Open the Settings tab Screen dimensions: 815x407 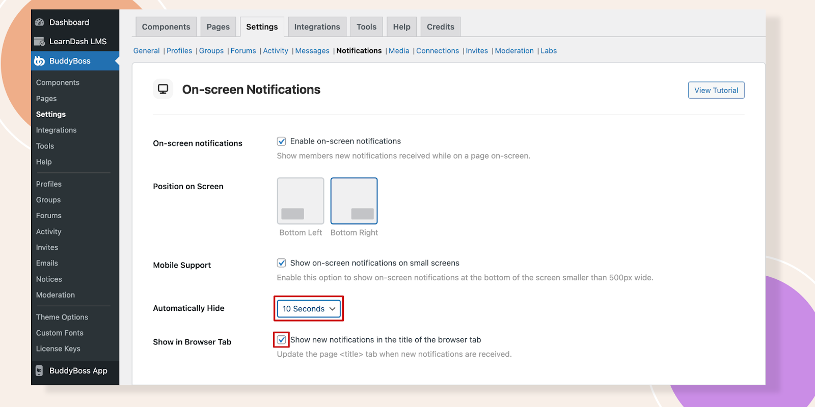[262, 27]
